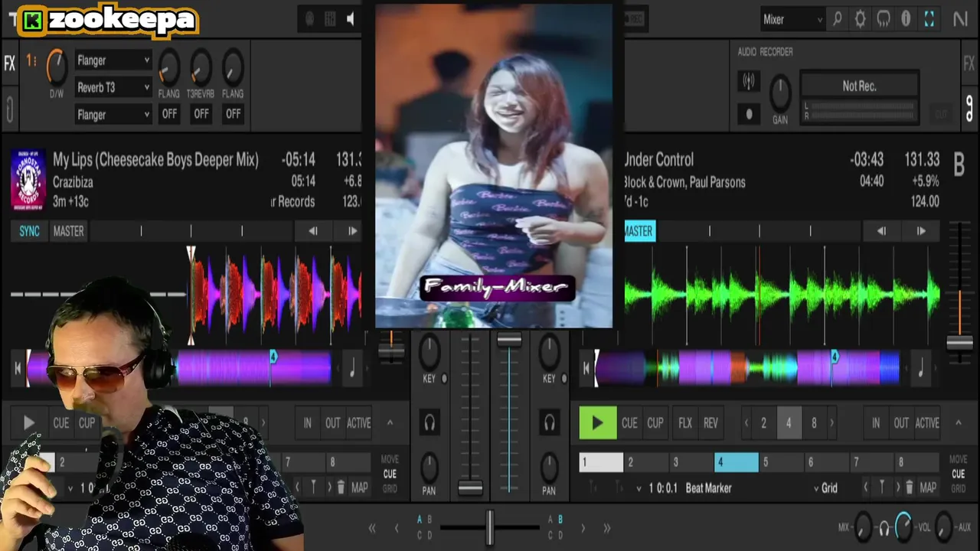This screenshot has height=551, width=980.
Task: Switch to CUE tab on Deck B
Action: 959,474
